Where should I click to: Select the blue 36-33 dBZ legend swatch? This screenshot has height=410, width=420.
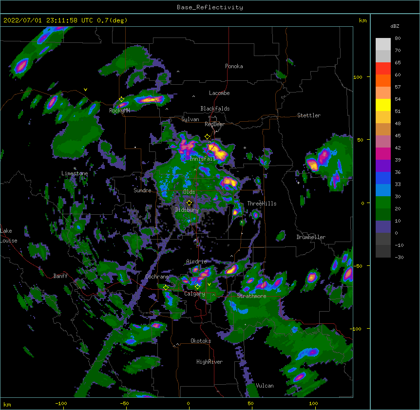tap(383, 178)
